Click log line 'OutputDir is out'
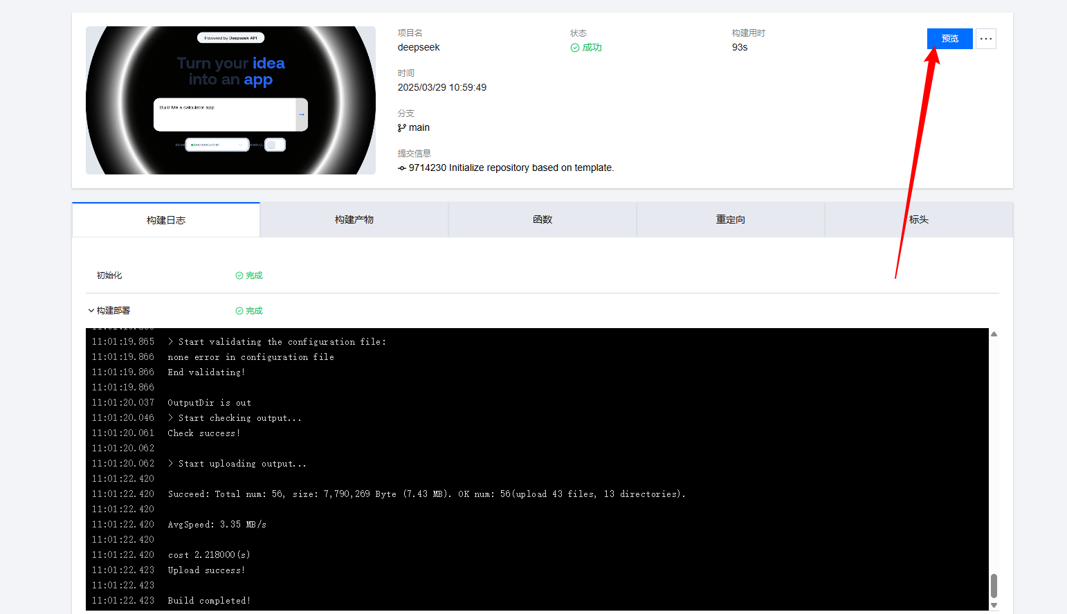Image resolution: width=1067 pixels, height=614 pixels. (x=209, y=403)
